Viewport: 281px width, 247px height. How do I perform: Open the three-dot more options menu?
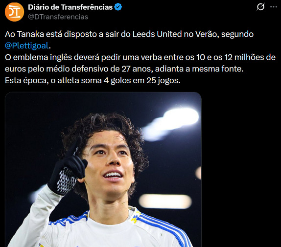(x=274, y=7)
